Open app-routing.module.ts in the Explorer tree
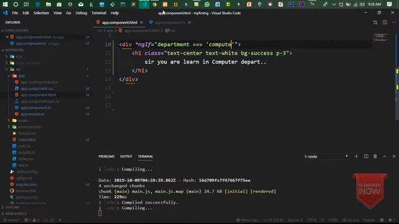Viewport: 399px width, 224px height. [39, 82]
